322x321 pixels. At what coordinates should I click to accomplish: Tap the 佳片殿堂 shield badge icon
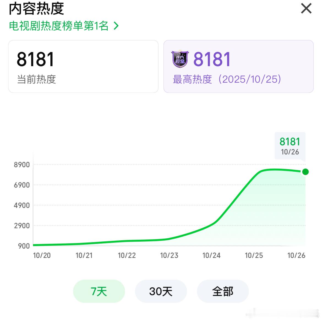(180, 59)
